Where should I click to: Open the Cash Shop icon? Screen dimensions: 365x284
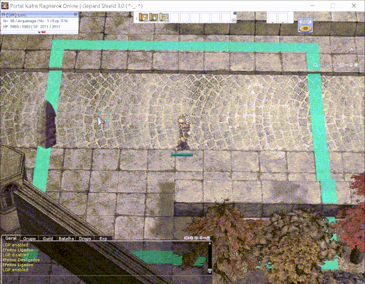305,25
